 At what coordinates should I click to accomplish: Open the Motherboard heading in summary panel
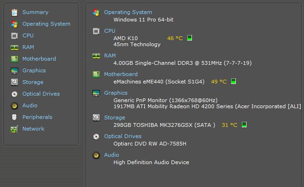(x=121, y=74)
